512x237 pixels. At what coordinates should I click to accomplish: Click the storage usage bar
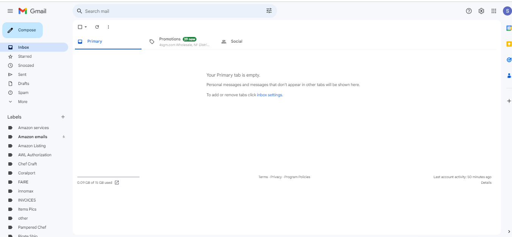pos(108,177)
